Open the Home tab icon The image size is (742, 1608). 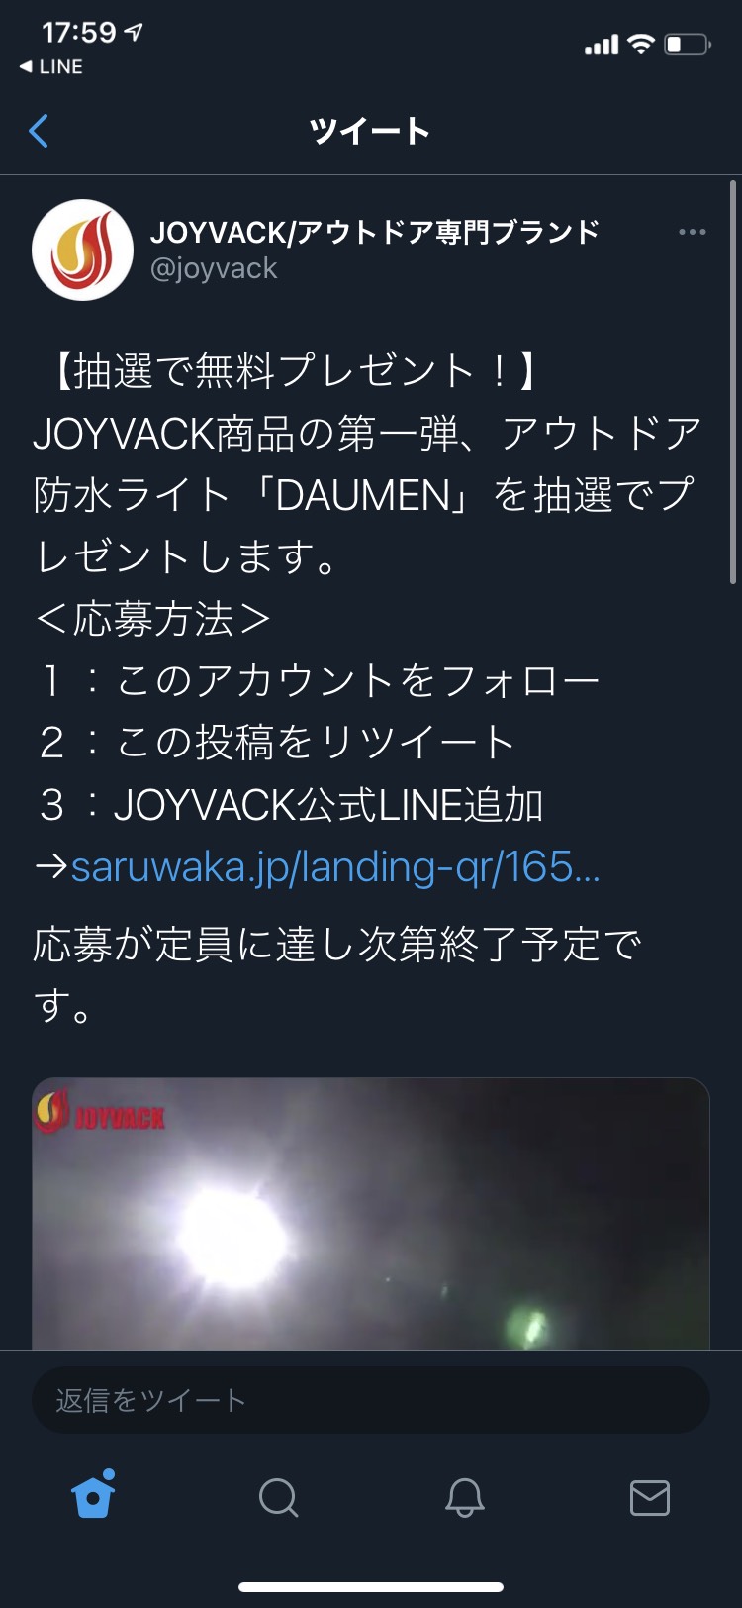[x=94, y=1495]
